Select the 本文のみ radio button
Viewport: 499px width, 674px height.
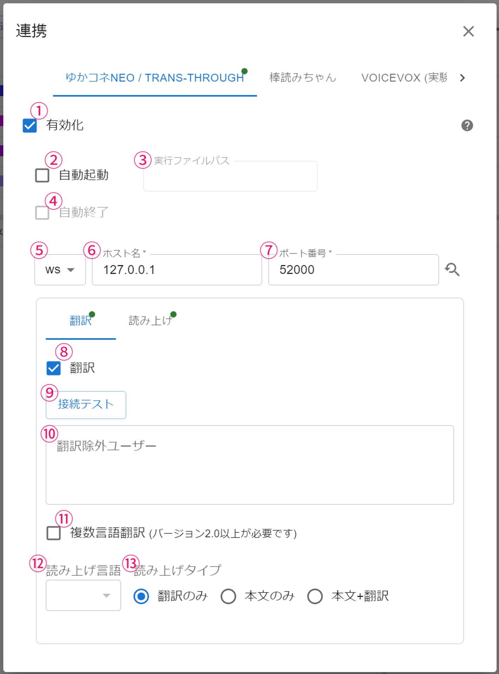click(228, 596)
